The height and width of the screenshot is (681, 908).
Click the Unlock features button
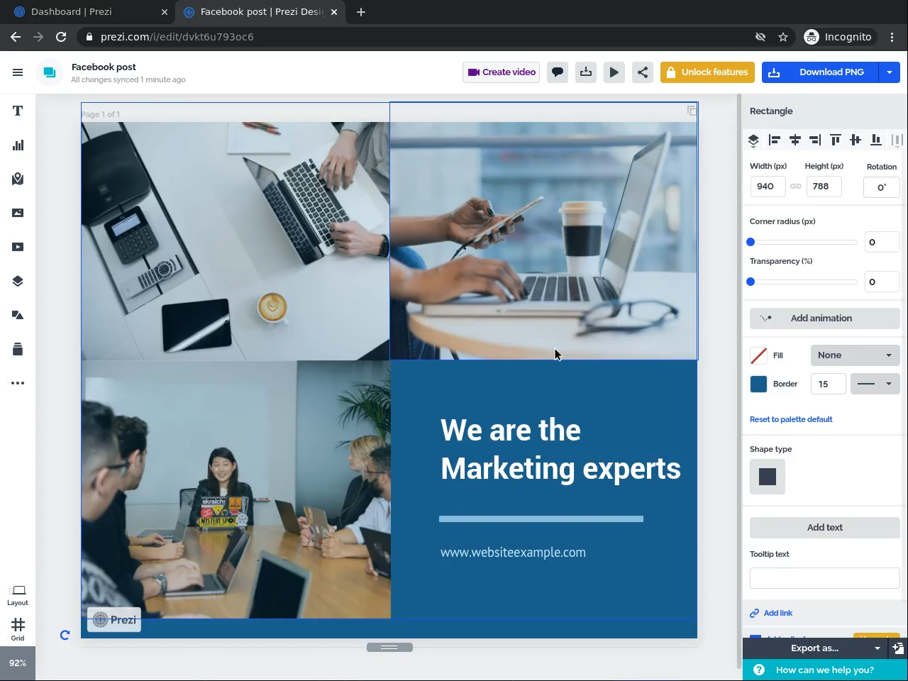tap(707, 72)
